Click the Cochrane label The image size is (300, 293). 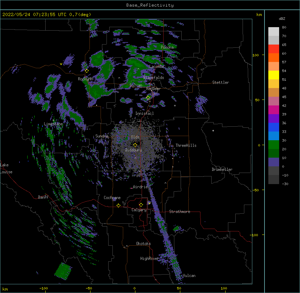112,198
